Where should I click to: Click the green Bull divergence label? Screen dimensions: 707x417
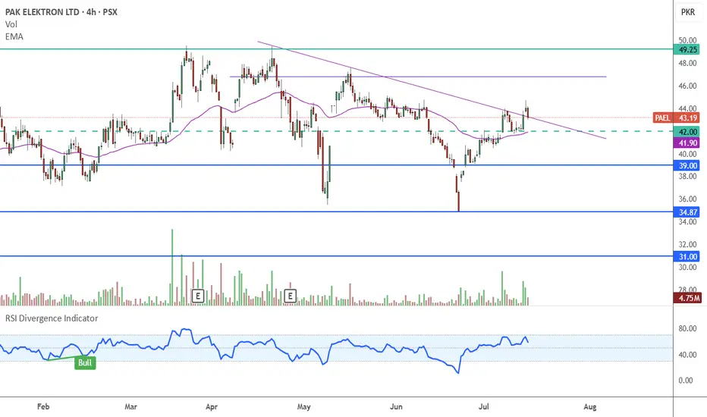tap(85, 363)
